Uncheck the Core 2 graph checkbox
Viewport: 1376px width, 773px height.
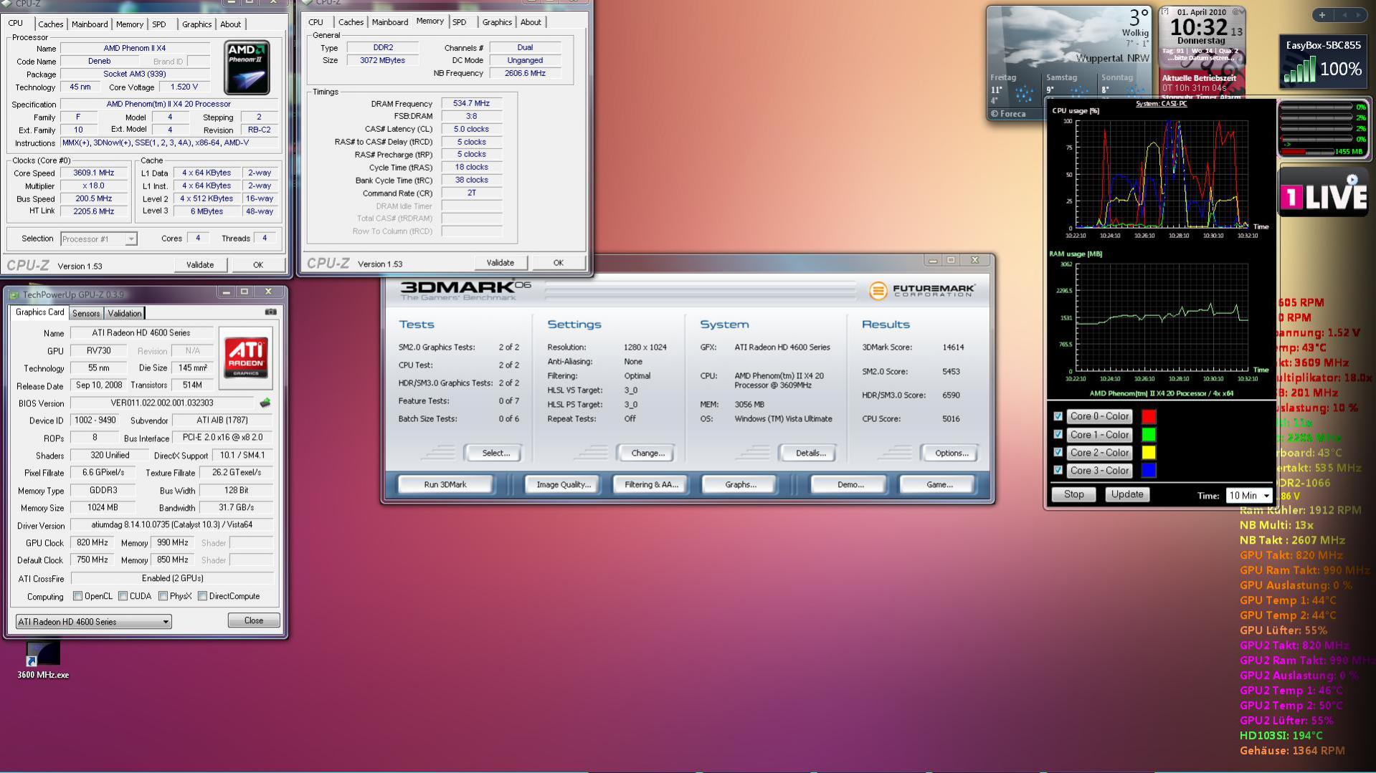[x=1058, y=452]
